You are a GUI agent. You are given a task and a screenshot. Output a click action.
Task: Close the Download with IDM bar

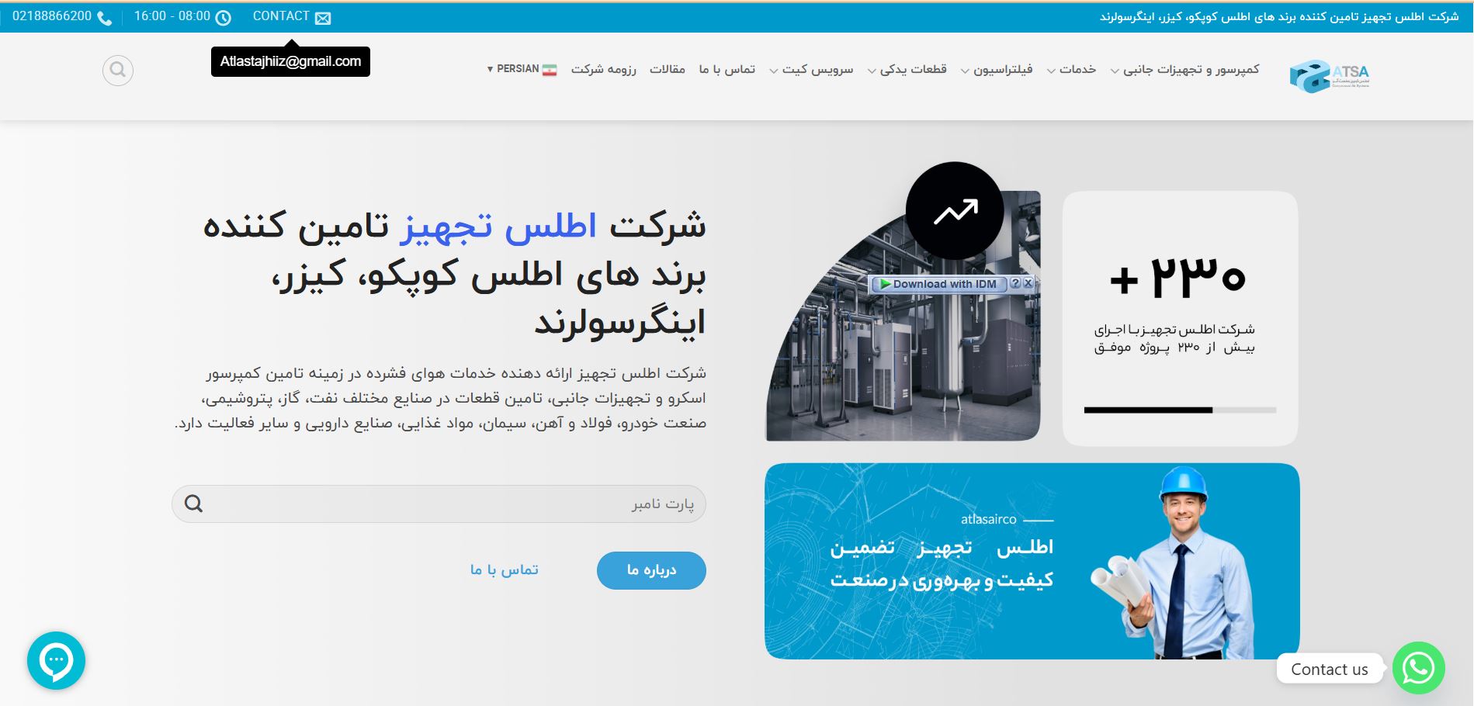tap(1028, 283)
